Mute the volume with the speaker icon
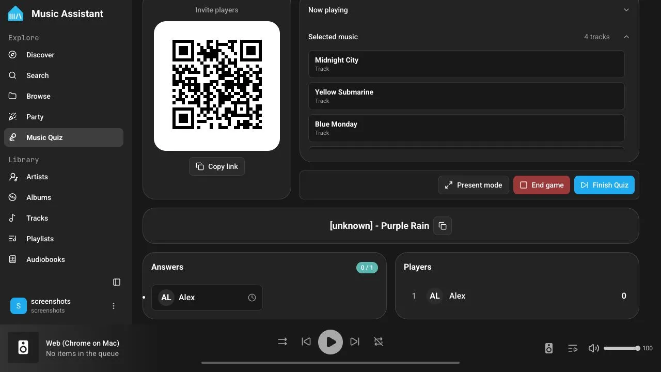Image resolution: width=661 pixels, height=372 pixels. point(594,348)
